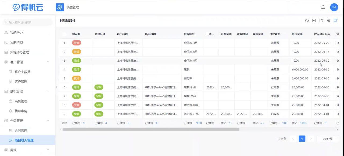This screenshot has width=344, height=156.
Task: Open the 三多 user avatar menu
Action: point(334,7)
